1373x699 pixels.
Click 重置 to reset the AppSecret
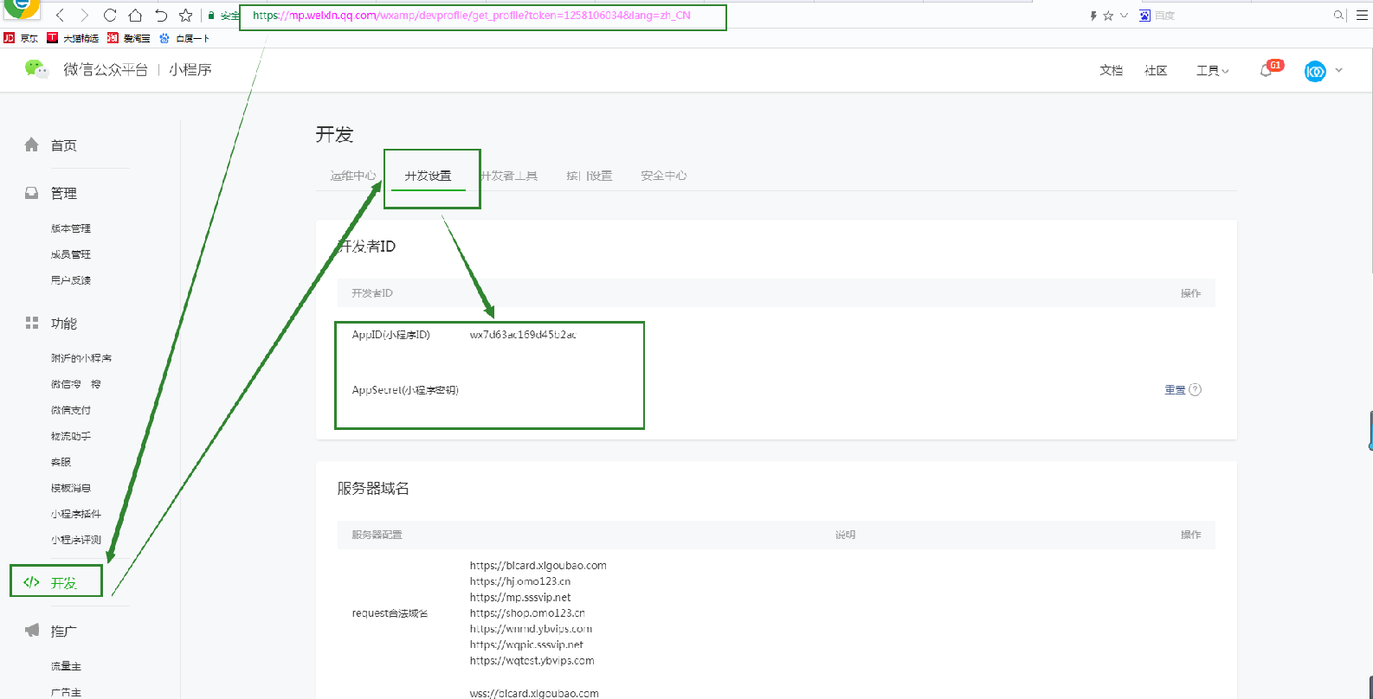pos(1175,390)
